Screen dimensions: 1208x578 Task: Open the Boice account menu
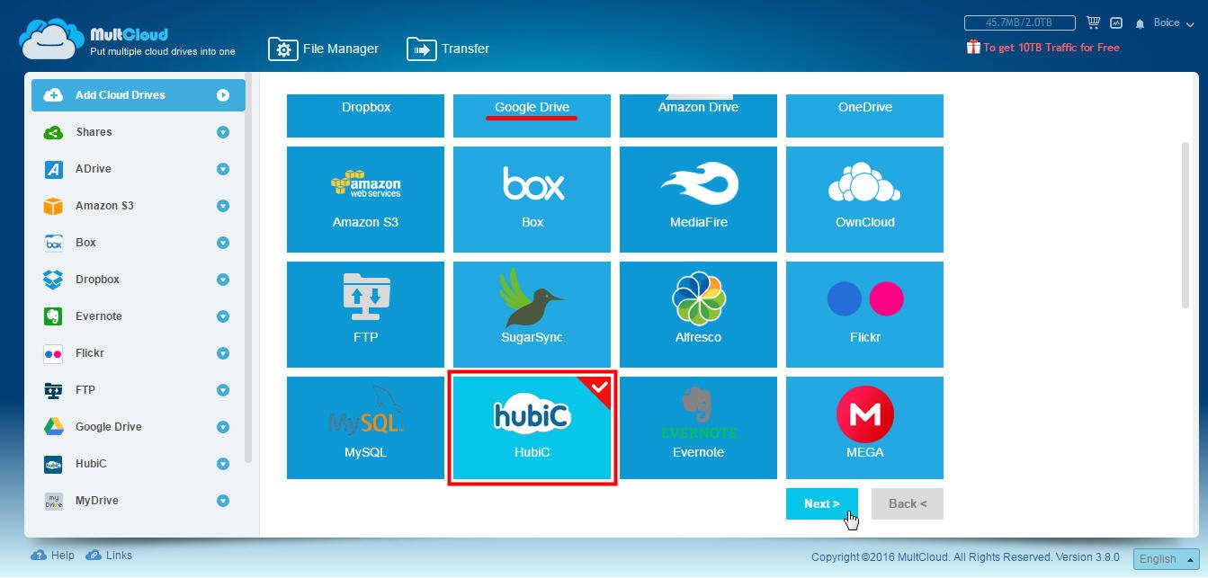(1173, 23)
